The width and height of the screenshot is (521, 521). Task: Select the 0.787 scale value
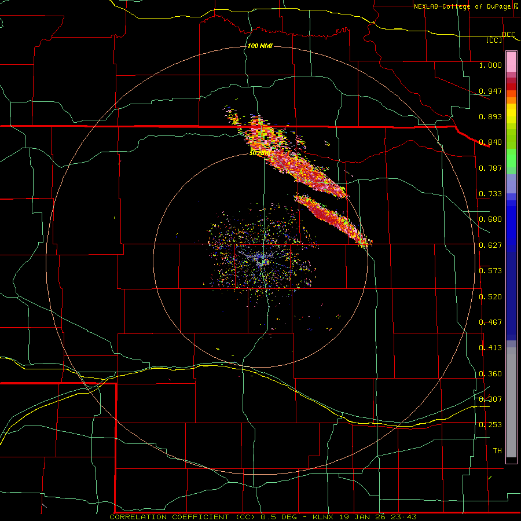[x=490, y=168]
